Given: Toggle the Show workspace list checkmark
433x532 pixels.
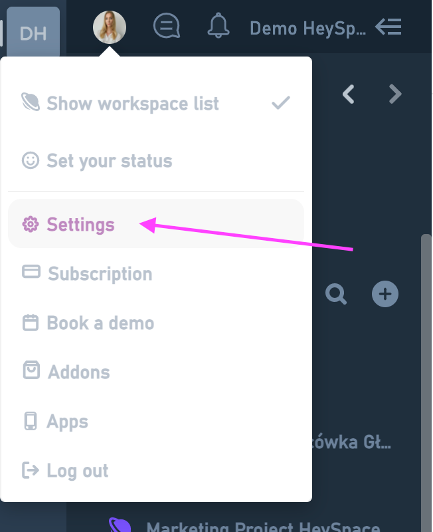Looking at the screenshot, I should coord(281,104).
